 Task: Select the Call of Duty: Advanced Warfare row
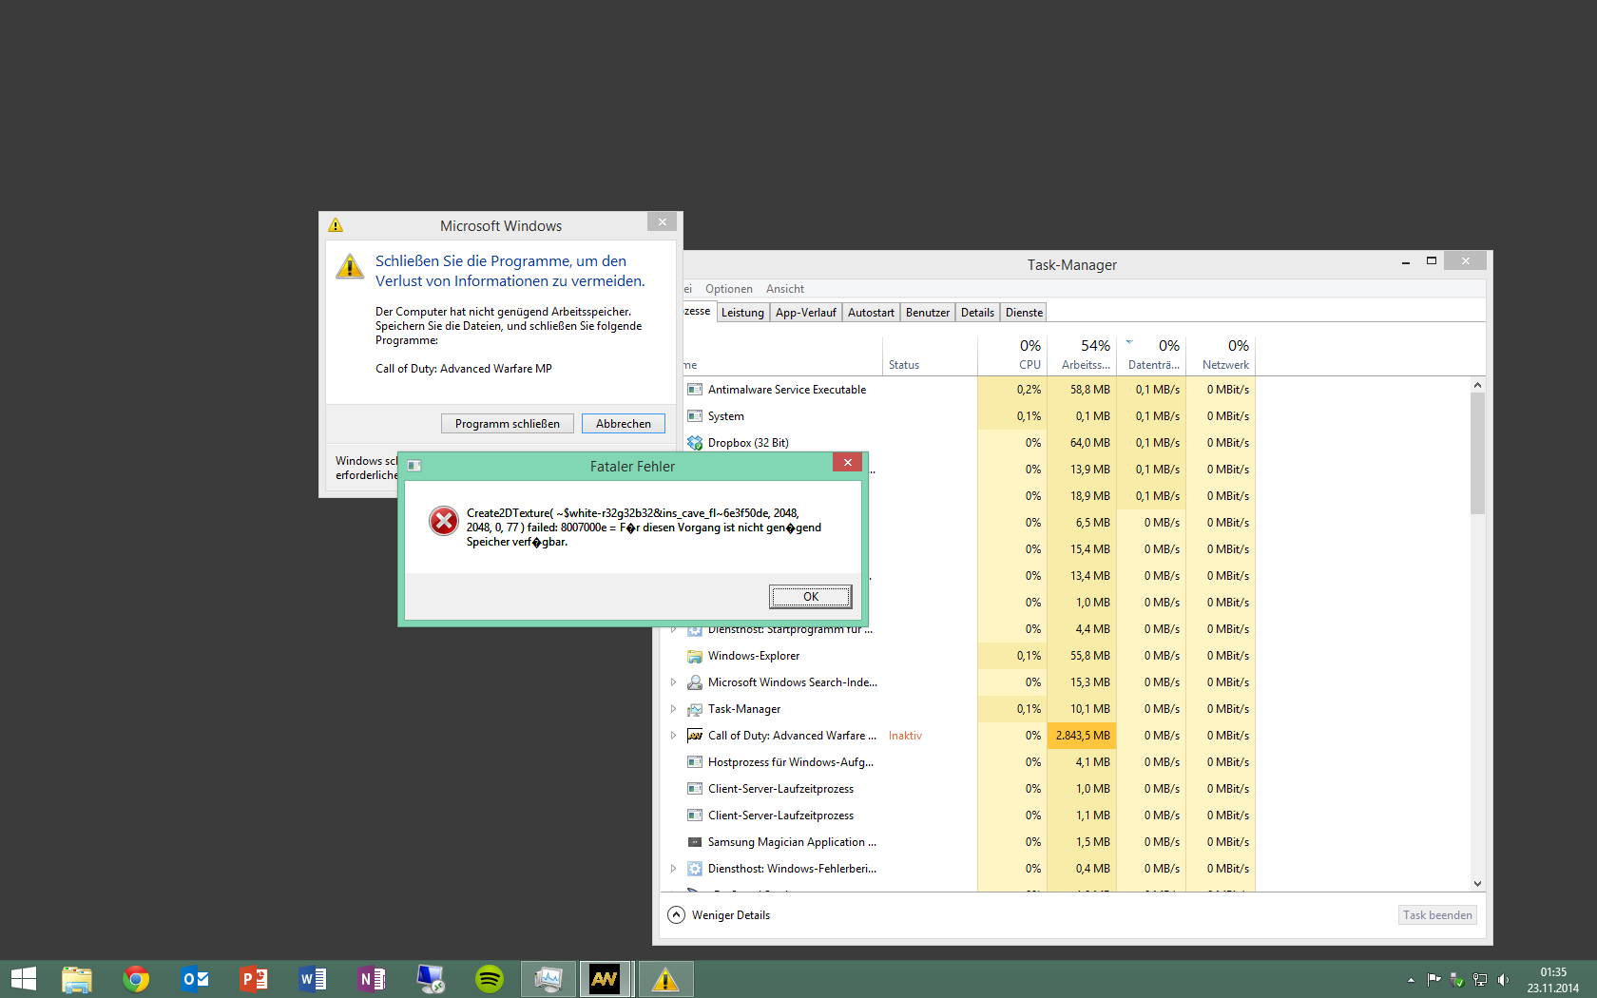[x=958, y=736]
